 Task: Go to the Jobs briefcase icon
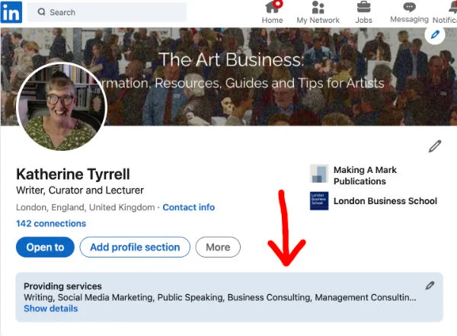coord(364,8)
